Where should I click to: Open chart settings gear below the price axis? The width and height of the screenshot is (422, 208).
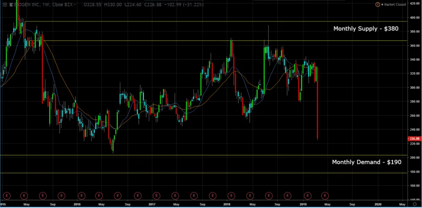[x=415, y=205]
